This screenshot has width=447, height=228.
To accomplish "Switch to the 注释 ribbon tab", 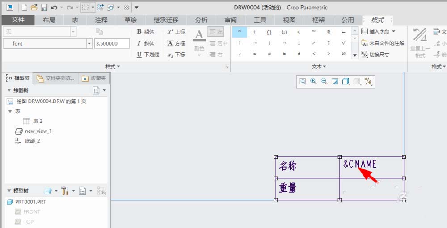I will point(101,20).
